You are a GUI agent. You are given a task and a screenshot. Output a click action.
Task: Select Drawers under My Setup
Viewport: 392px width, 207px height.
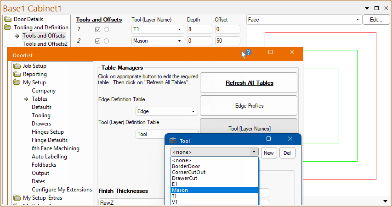coord(41,124)
